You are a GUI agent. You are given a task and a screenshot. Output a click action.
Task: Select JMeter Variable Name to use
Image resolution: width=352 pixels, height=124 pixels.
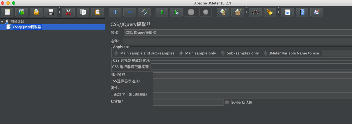(x=266, y=53)
